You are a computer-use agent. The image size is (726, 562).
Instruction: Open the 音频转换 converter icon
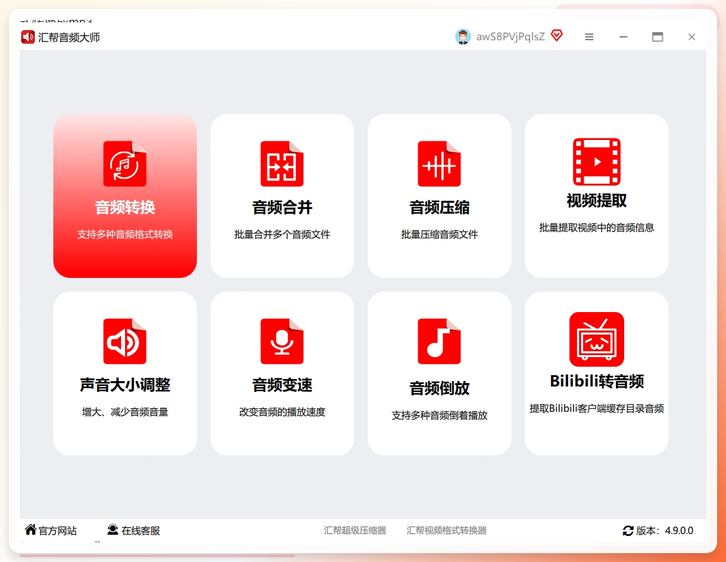(124, 164)
